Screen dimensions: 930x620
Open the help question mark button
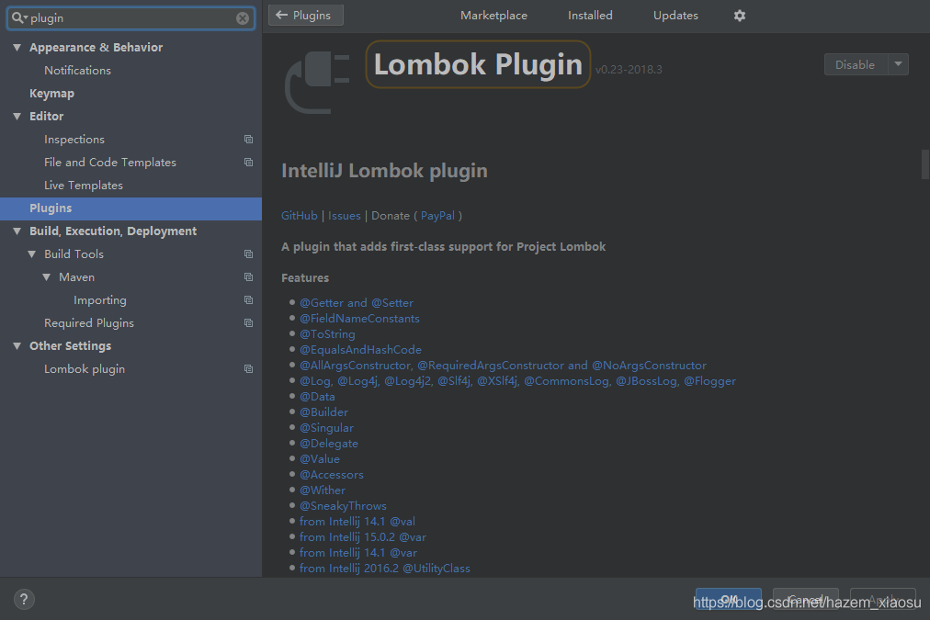pos(24,599)
